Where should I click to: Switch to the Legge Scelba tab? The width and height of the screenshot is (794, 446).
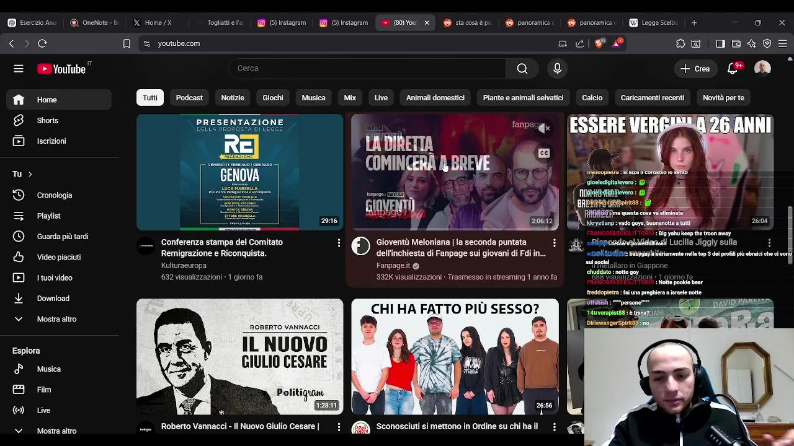653,22
